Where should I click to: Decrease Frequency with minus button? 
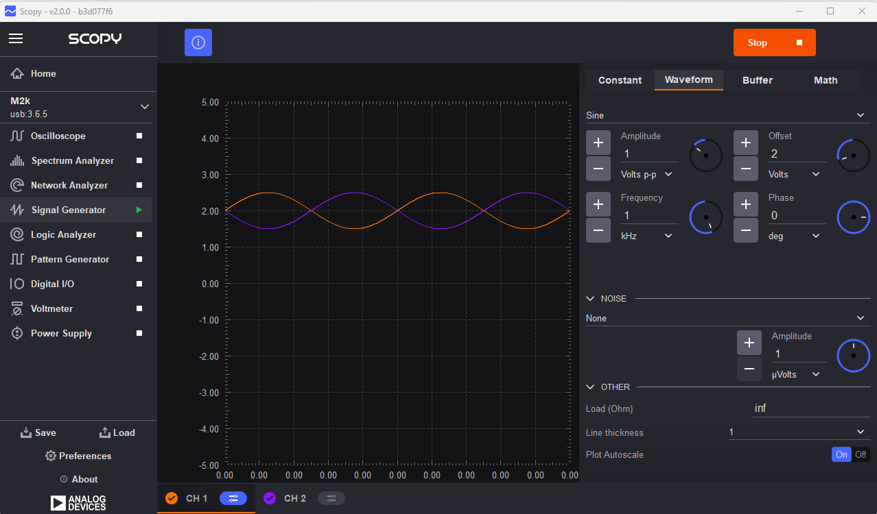tap(598, 230)
